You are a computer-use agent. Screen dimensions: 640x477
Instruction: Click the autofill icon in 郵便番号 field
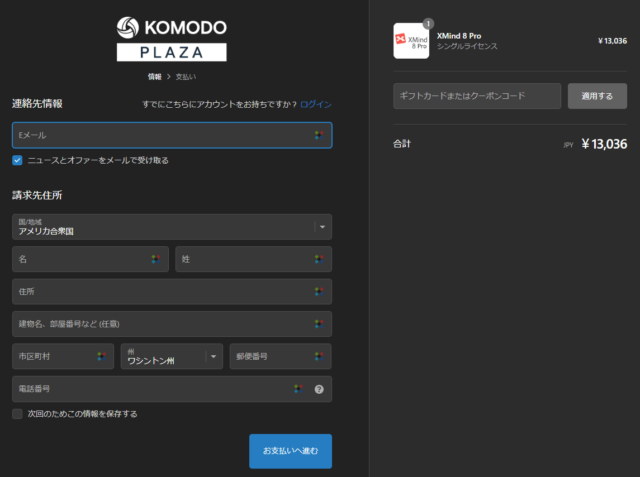(x=319, y=356)
